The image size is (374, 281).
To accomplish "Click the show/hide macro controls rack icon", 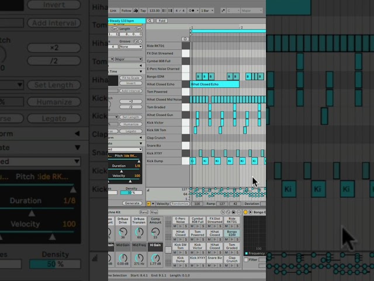I will tap(223, 212).
